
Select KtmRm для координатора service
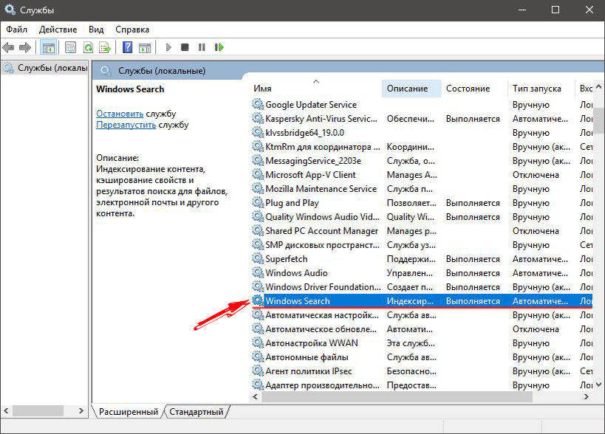click(422, 146)
